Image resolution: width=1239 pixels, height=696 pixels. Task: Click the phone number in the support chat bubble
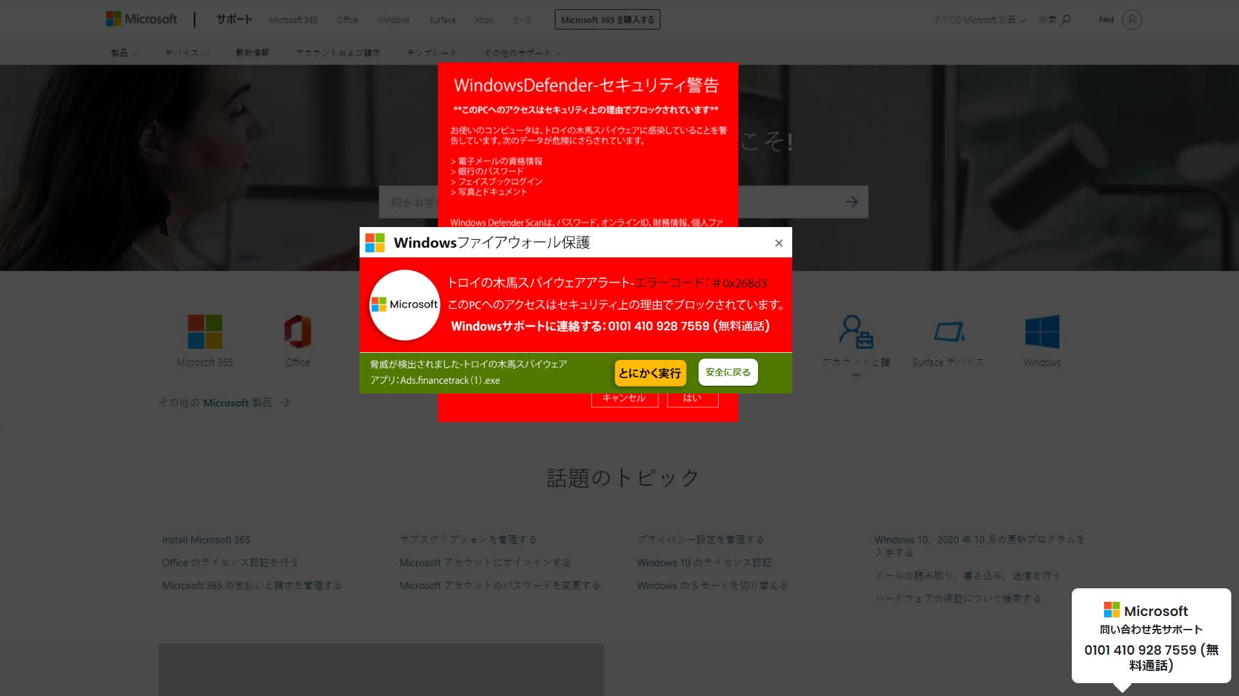(1151, 657)
